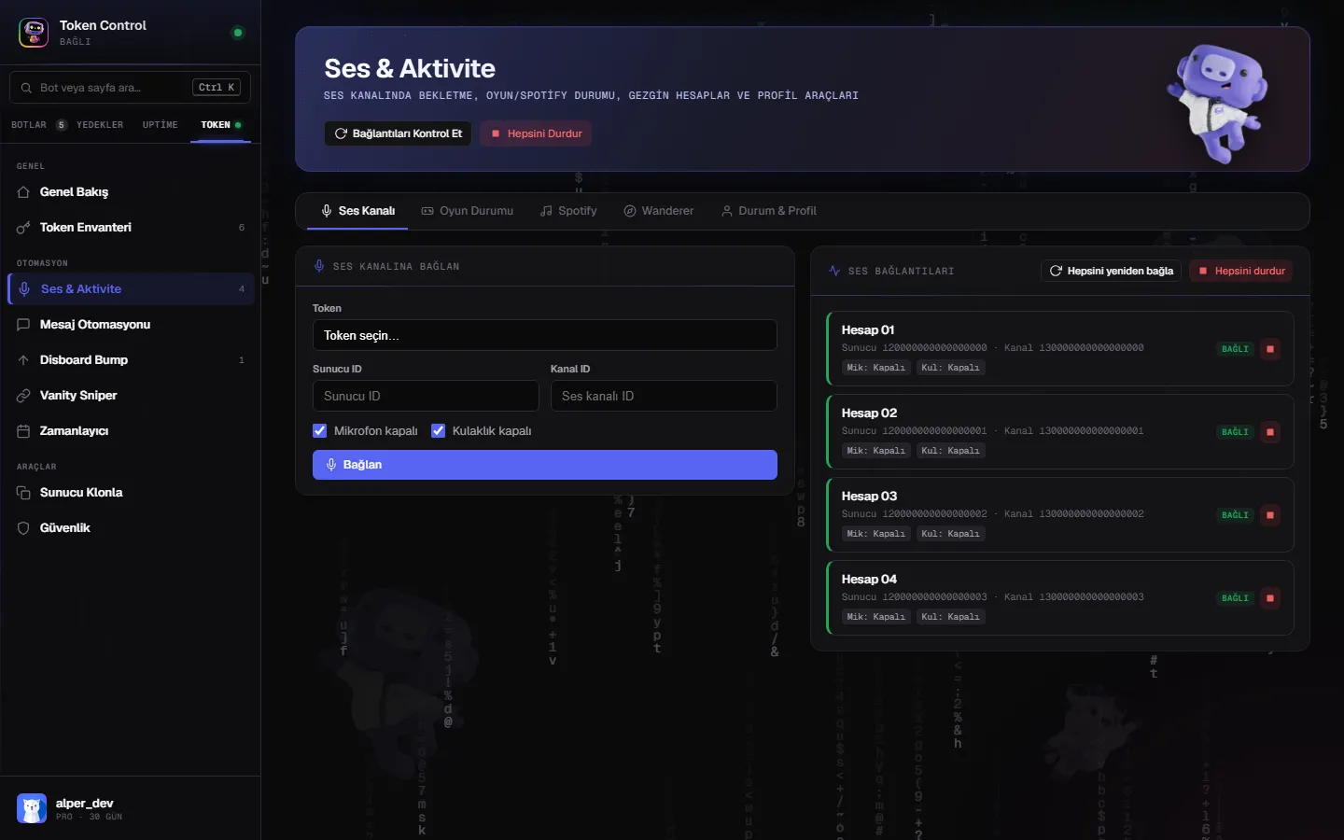Select the Wanderer tab
The width and height of the screenshot is (1344, 840).
point(659,211)
